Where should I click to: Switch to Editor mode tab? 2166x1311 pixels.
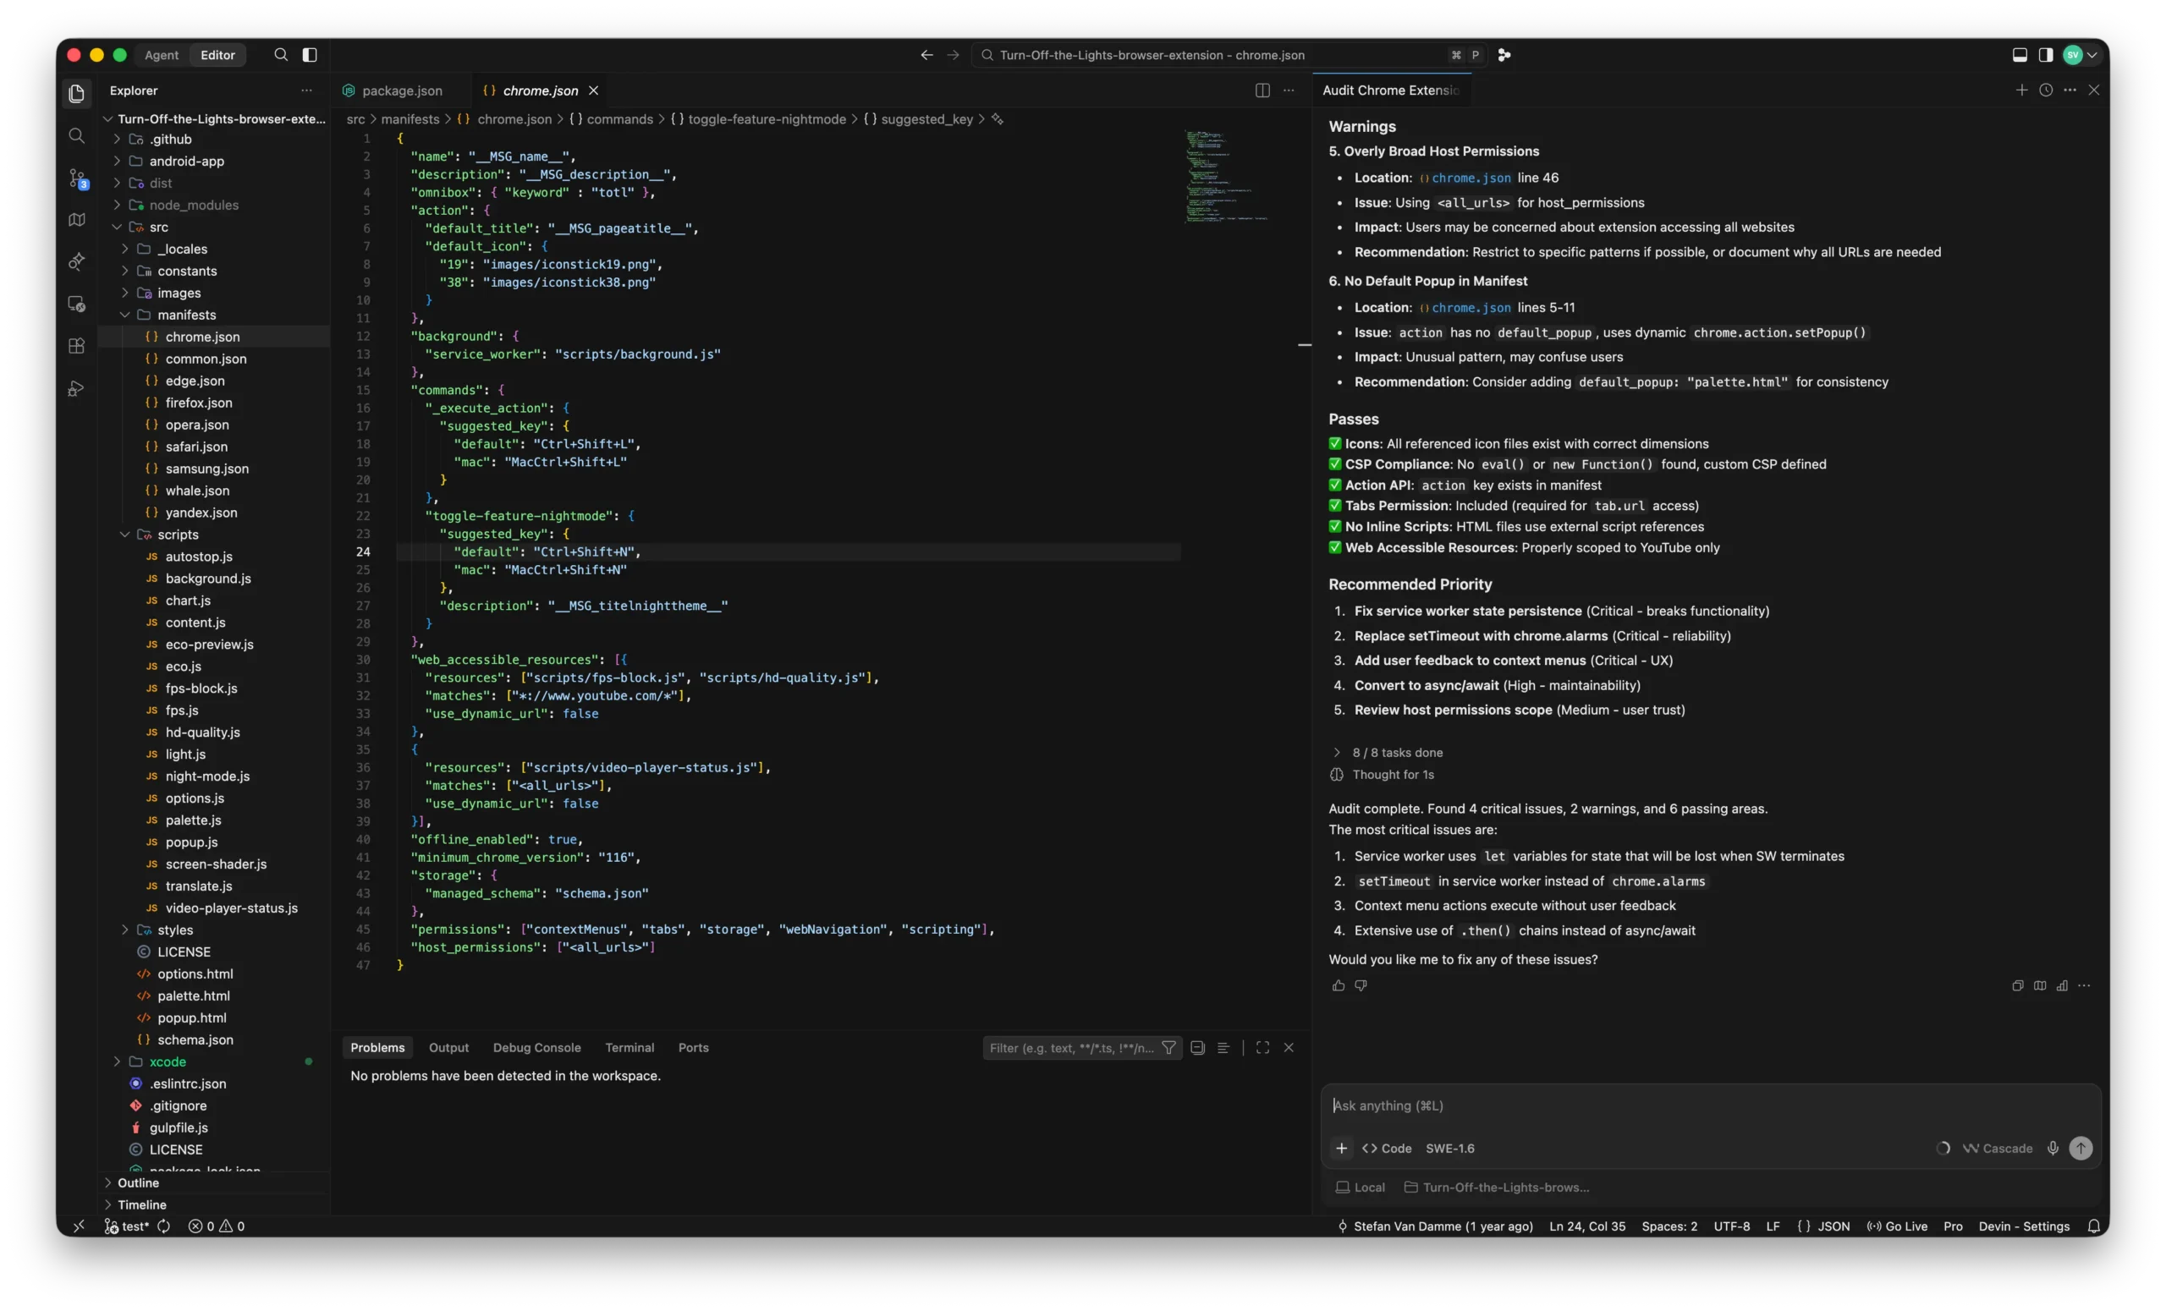click(x=217, y=54)
